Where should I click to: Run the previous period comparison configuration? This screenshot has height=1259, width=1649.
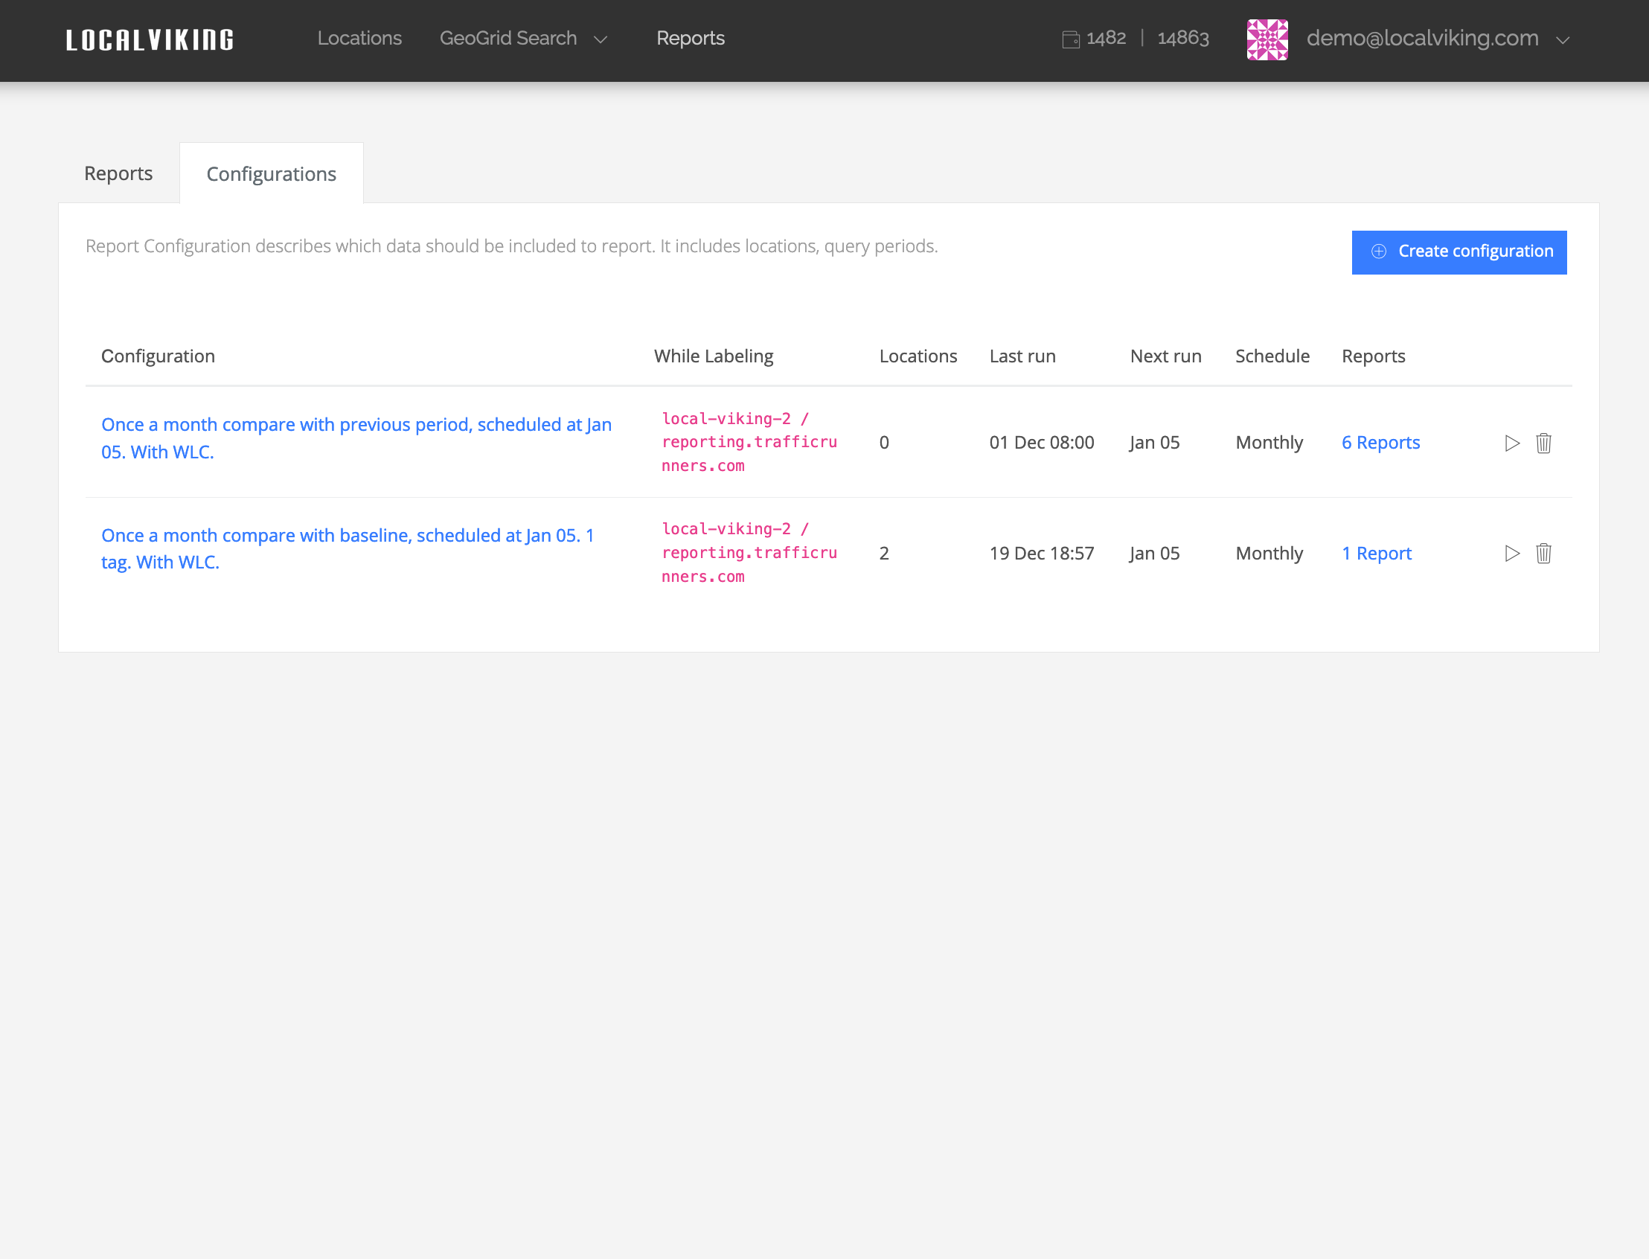(x=1512, y=443)
